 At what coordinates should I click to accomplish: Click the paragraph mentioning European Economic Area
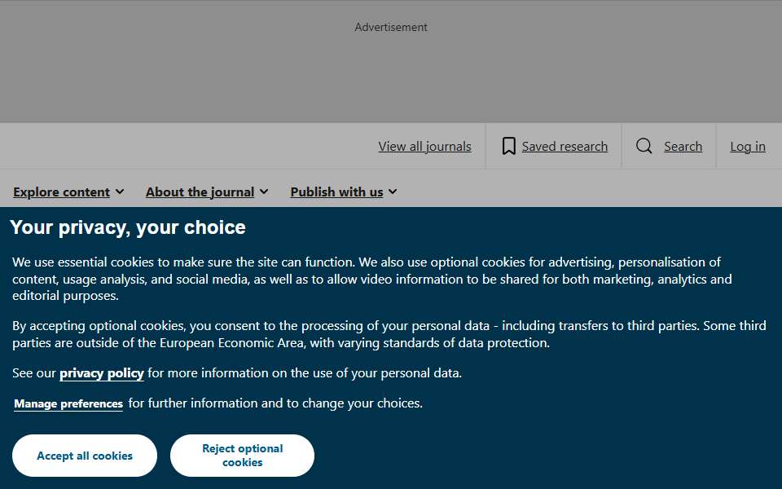coord(389,334)
